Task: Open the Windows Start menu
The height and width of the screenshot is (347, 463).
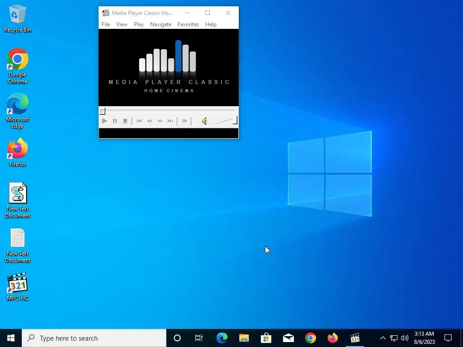Action: pos(11,338)
